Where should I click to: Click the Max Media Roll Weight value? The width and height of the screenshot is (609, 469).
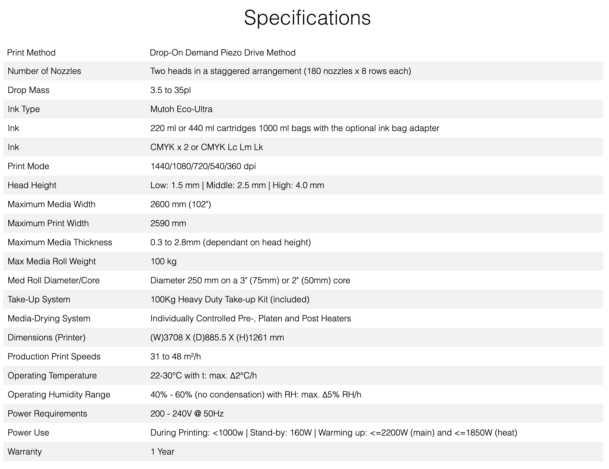[163, 262]
